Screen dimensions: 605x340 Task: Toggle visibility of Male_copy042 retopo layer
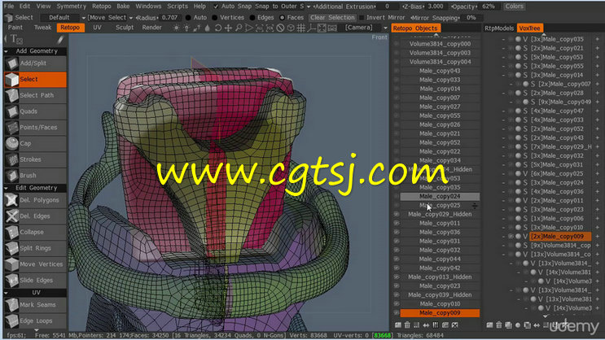[397, 268]
